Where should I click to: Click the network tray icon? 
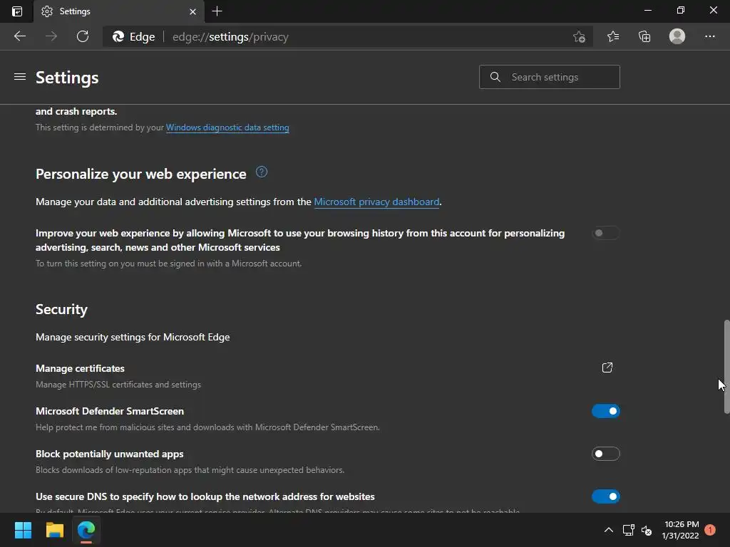[629, 530]
